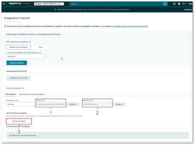Select the Website oder Mobilgerät option
This screenshot has width=195, height=145.
[x=18, y=47]
